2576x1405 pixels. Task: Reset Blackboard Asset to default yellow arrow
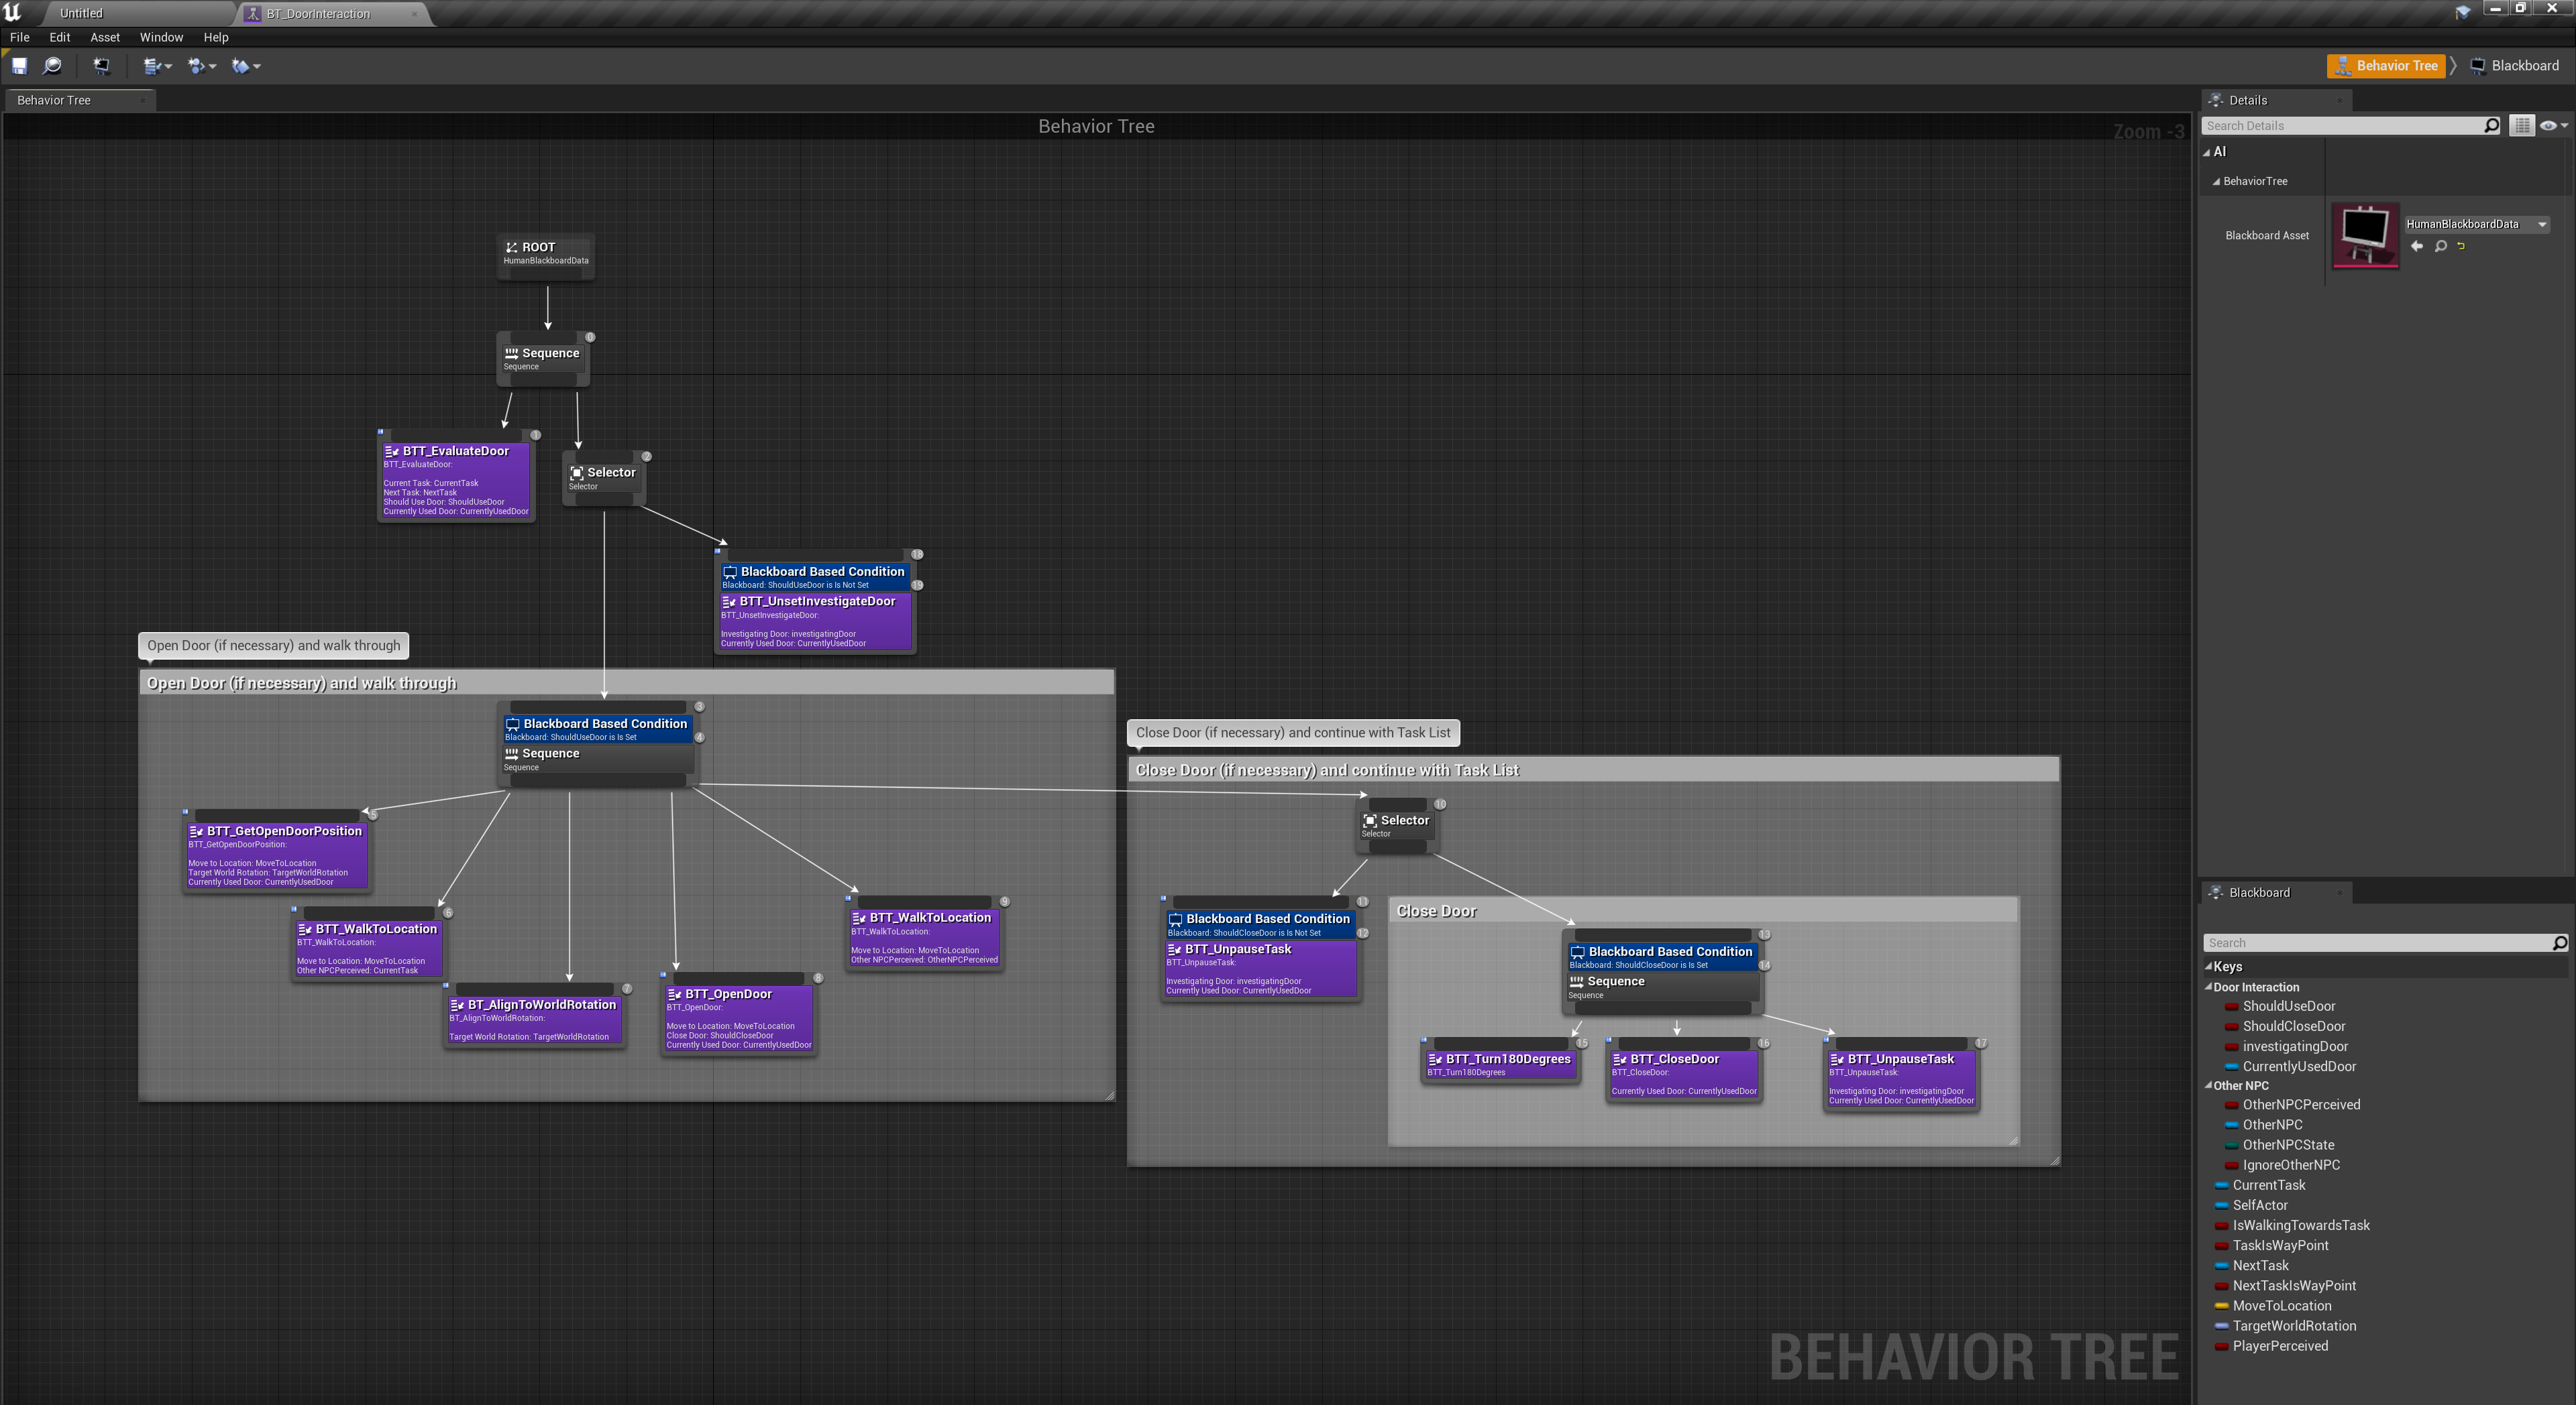[x=2461, y=246]
